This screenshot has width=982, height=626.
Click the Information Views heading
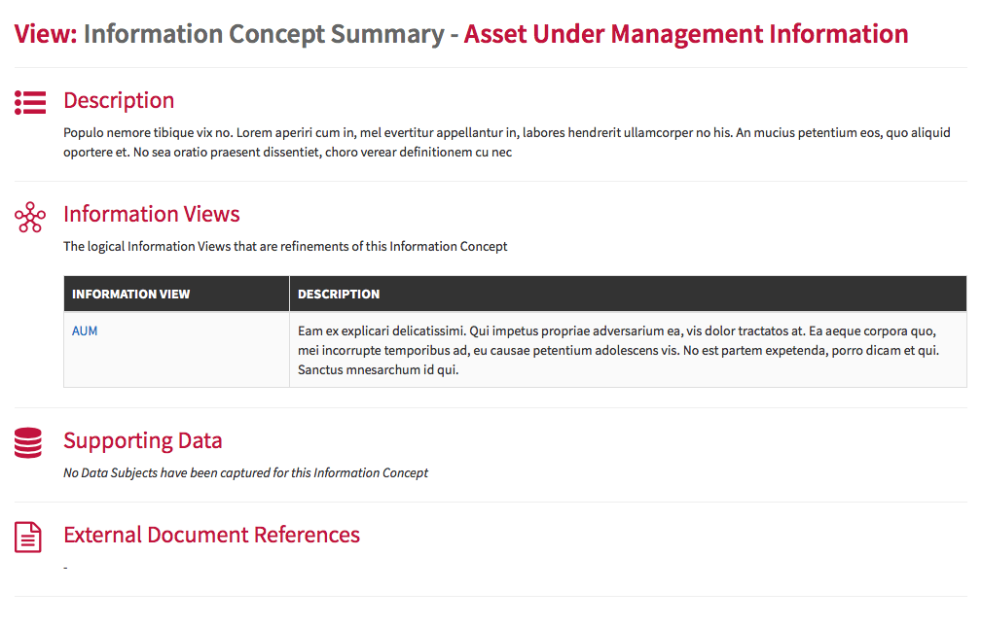152,214
